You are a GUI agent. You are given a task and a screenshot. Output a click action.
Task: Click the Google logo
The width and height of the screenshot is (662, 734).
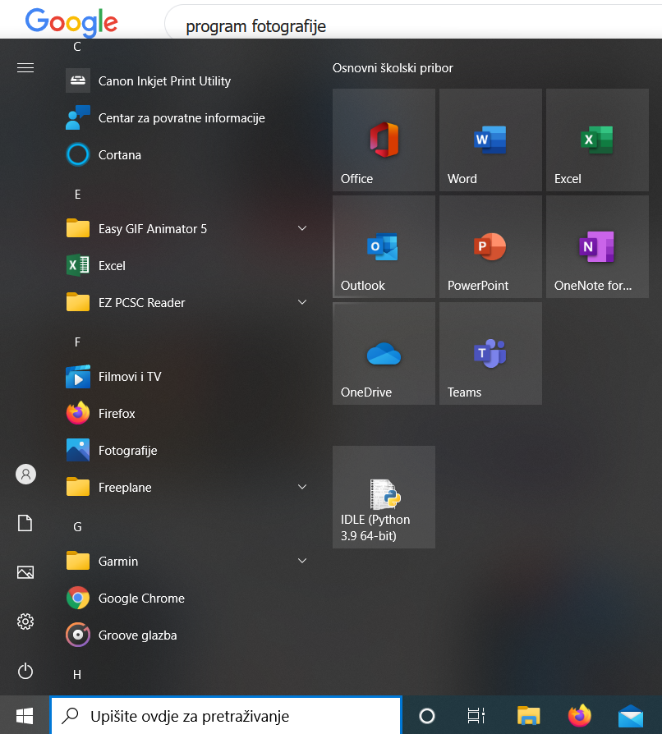point(71,22)
